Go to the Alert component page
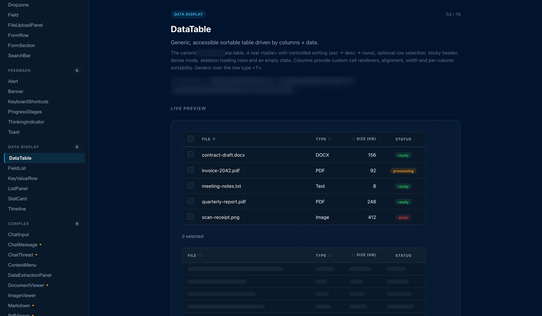 click(13, 81)
